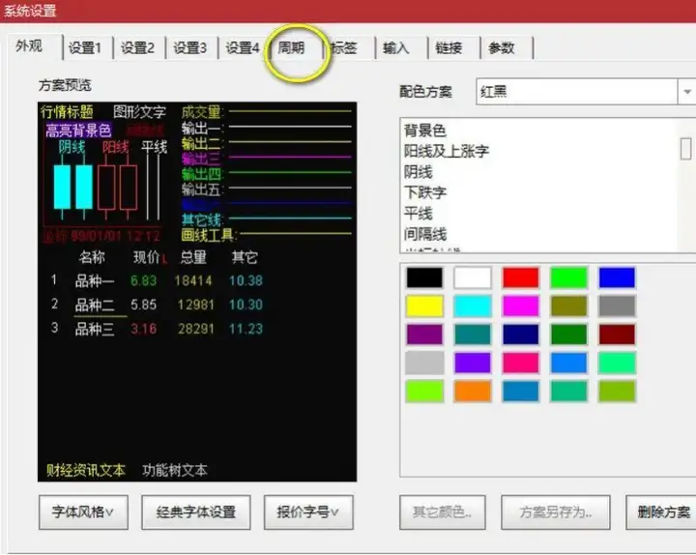Image resolution: width=696 pixels, height=555 pixels.
Task: Pick the black color swatch
Action: pos(424,277)
